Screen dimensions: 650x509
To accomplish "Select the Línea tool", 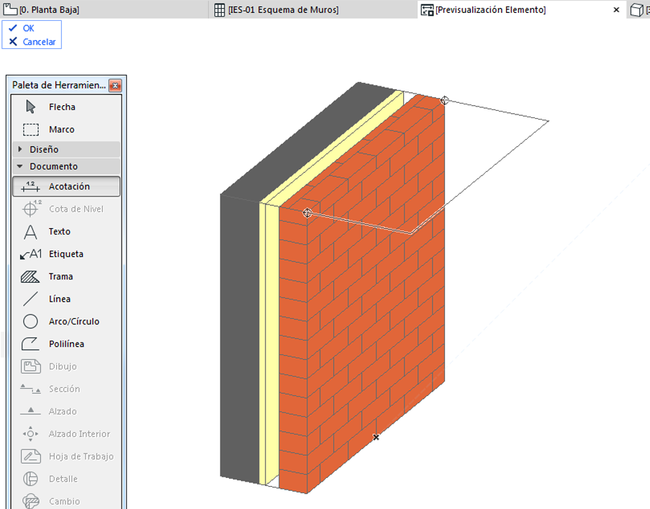I will (66, 299).
